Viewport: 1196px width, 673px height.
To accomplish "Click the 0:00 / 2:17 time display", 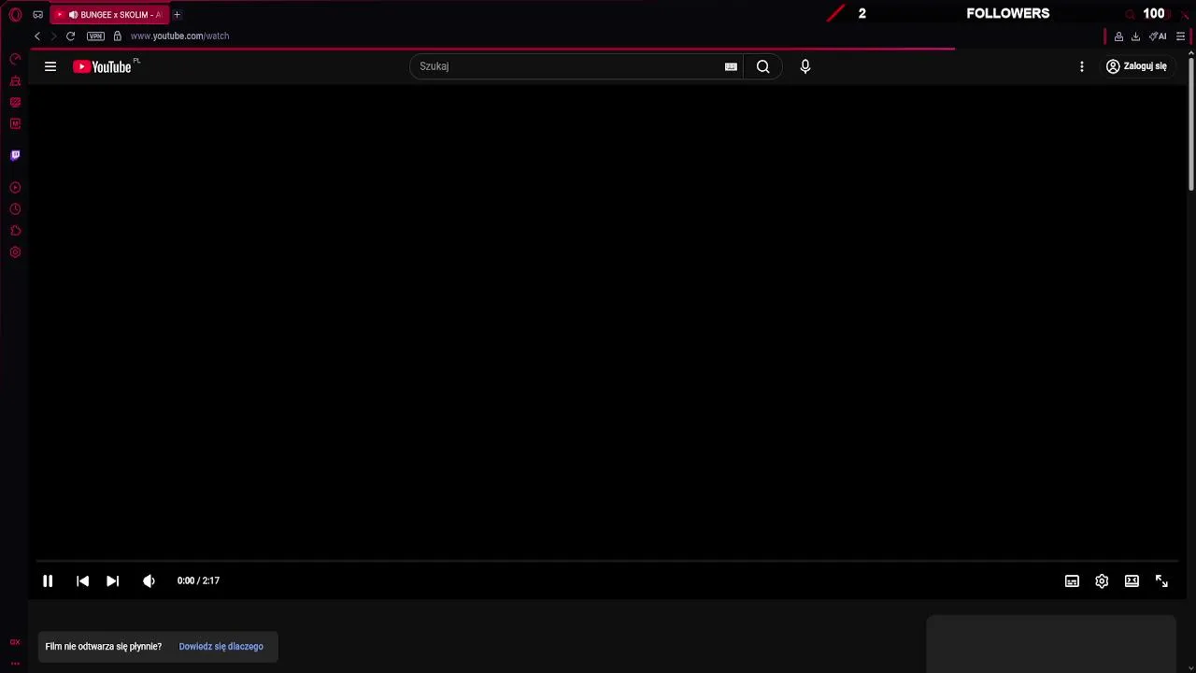I will click(x=198, y=580).
